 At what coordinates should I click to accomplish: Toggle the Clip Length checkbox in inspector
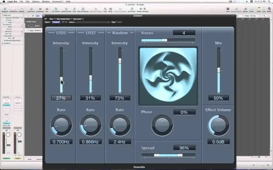14,36
